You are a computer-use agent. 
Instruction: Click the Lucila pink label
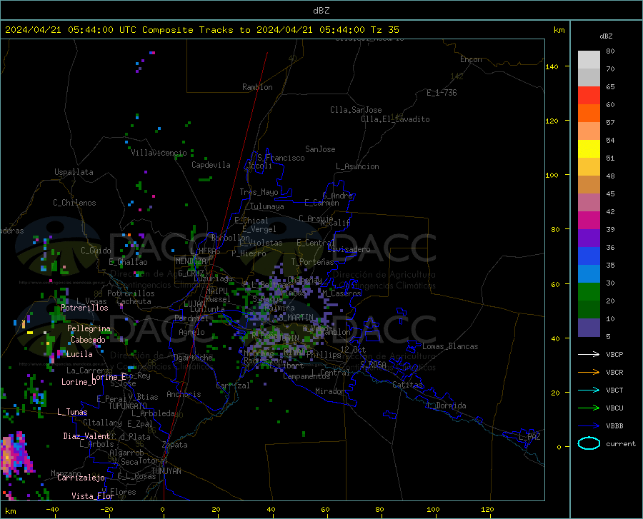pyautogui.click(x=79, y=354)
